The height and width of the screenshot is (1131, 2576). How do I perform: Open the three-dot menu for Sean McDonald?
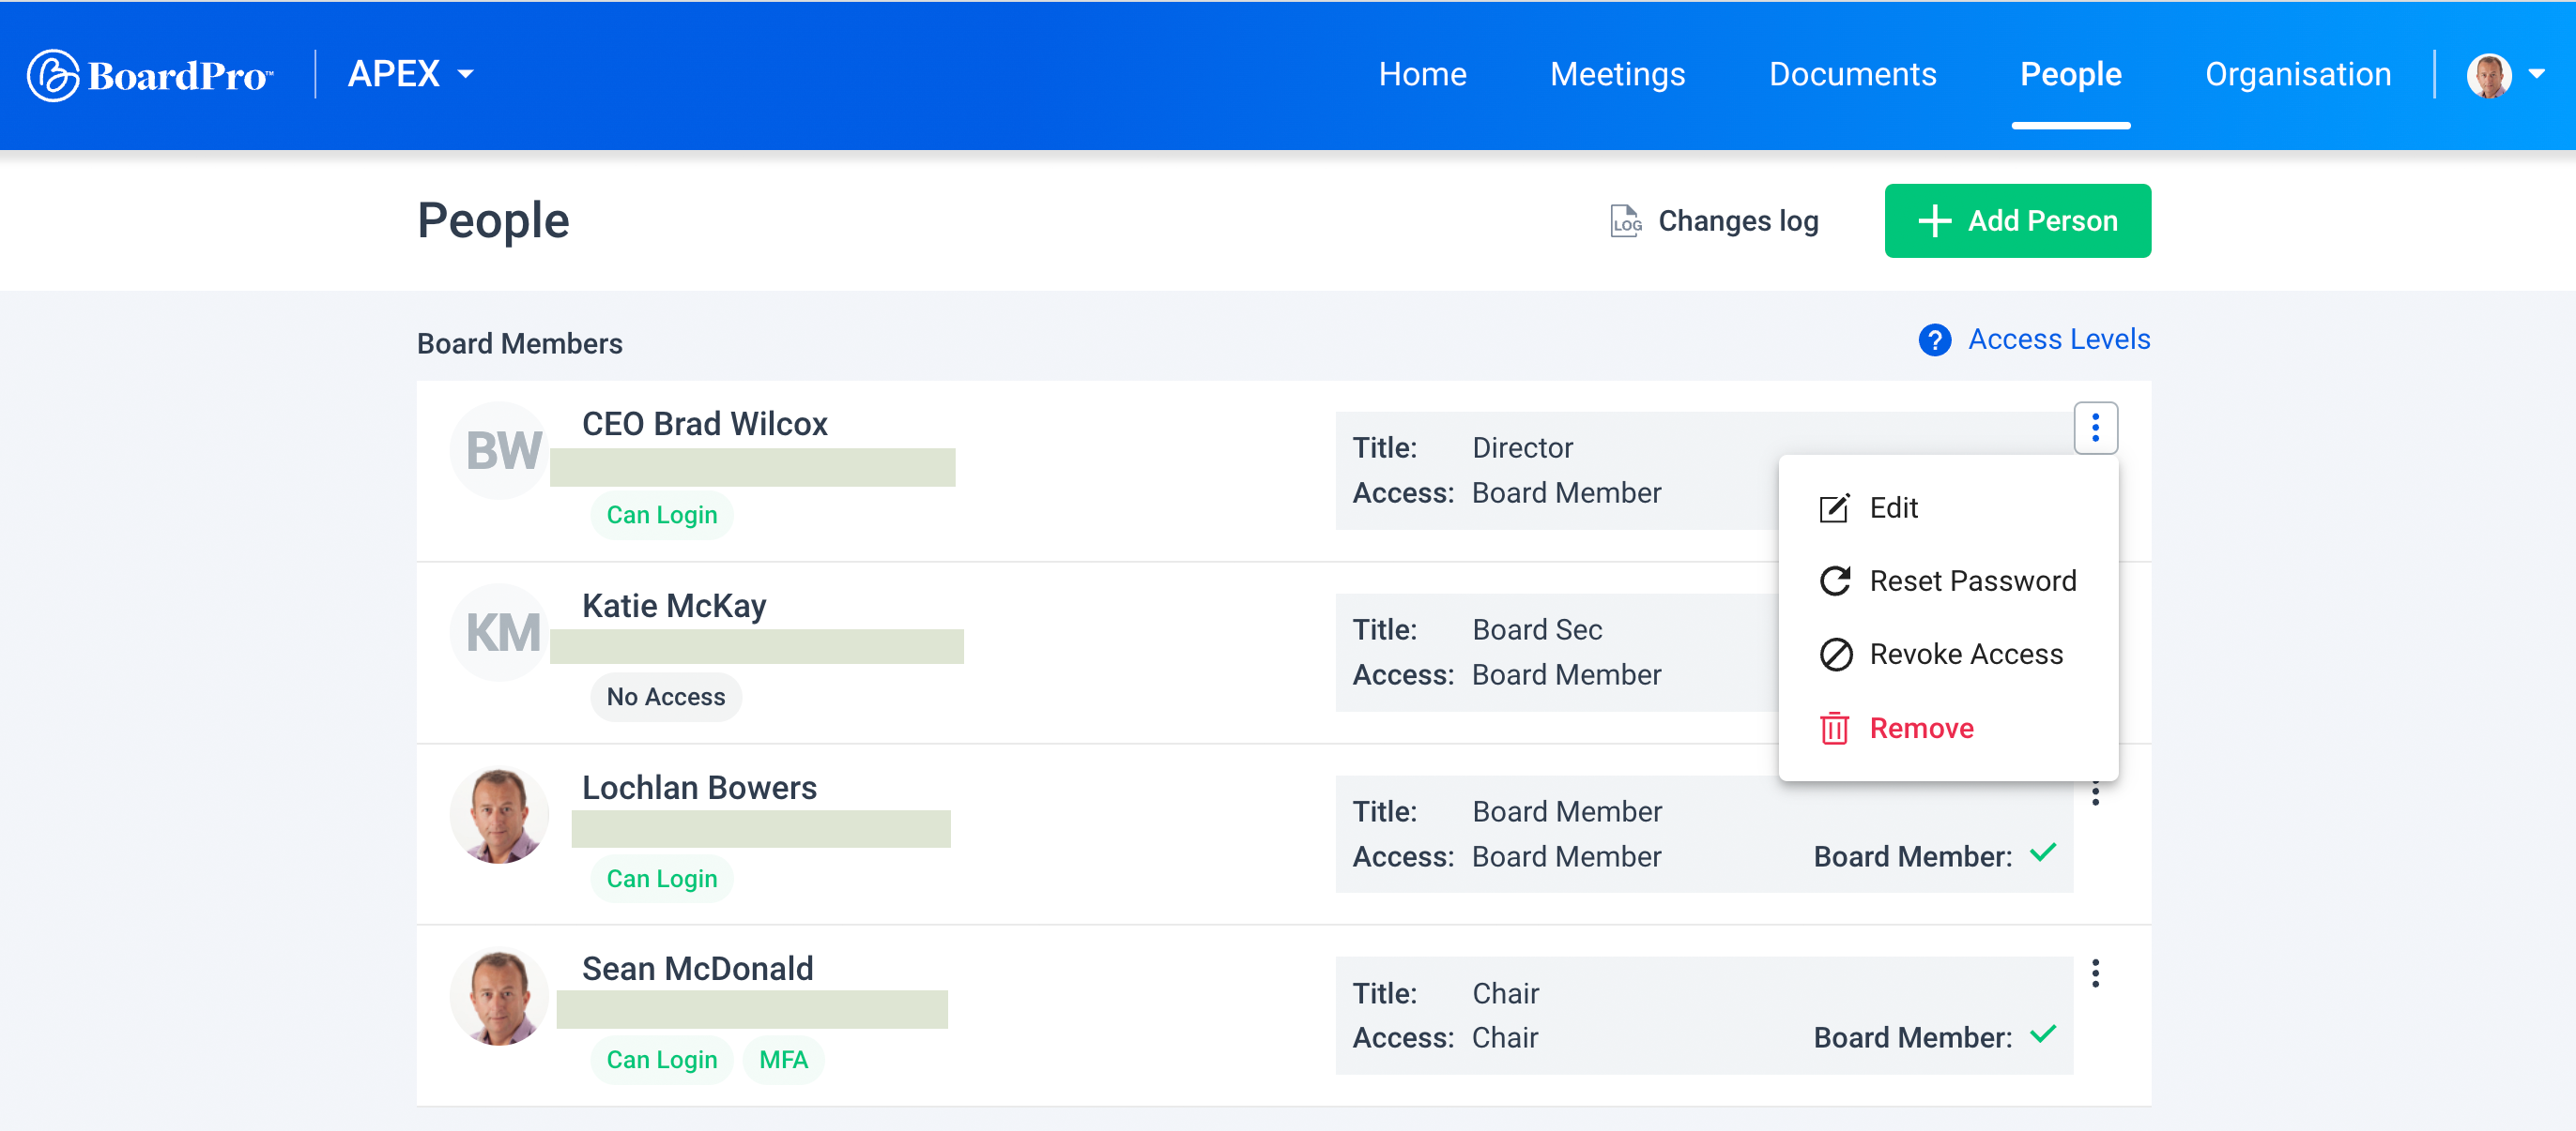[2095, 973]
